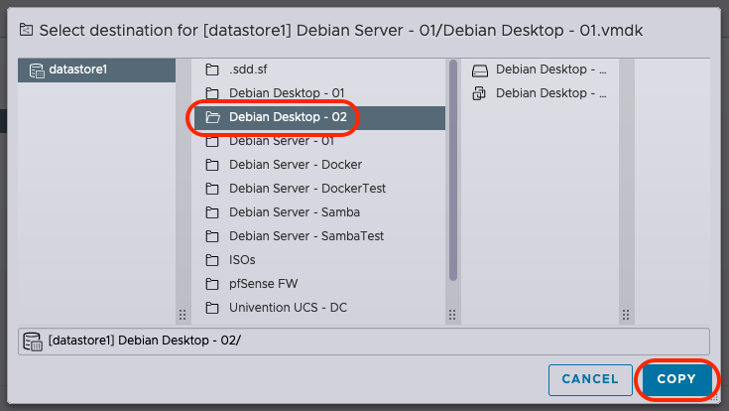Click the folder list vertical scrollbar
The width and height of the screenshot is (729, 411).
453,171
